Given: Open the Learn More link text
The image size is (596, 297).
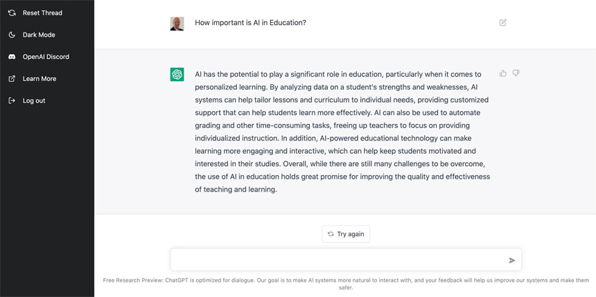Looking at the screenshot, I should 40,79.
